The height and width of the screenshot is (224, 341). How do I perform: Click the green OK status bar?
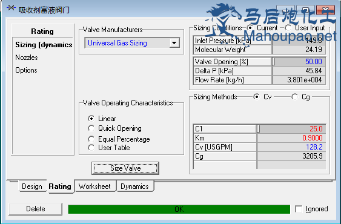tap(179, 209)
